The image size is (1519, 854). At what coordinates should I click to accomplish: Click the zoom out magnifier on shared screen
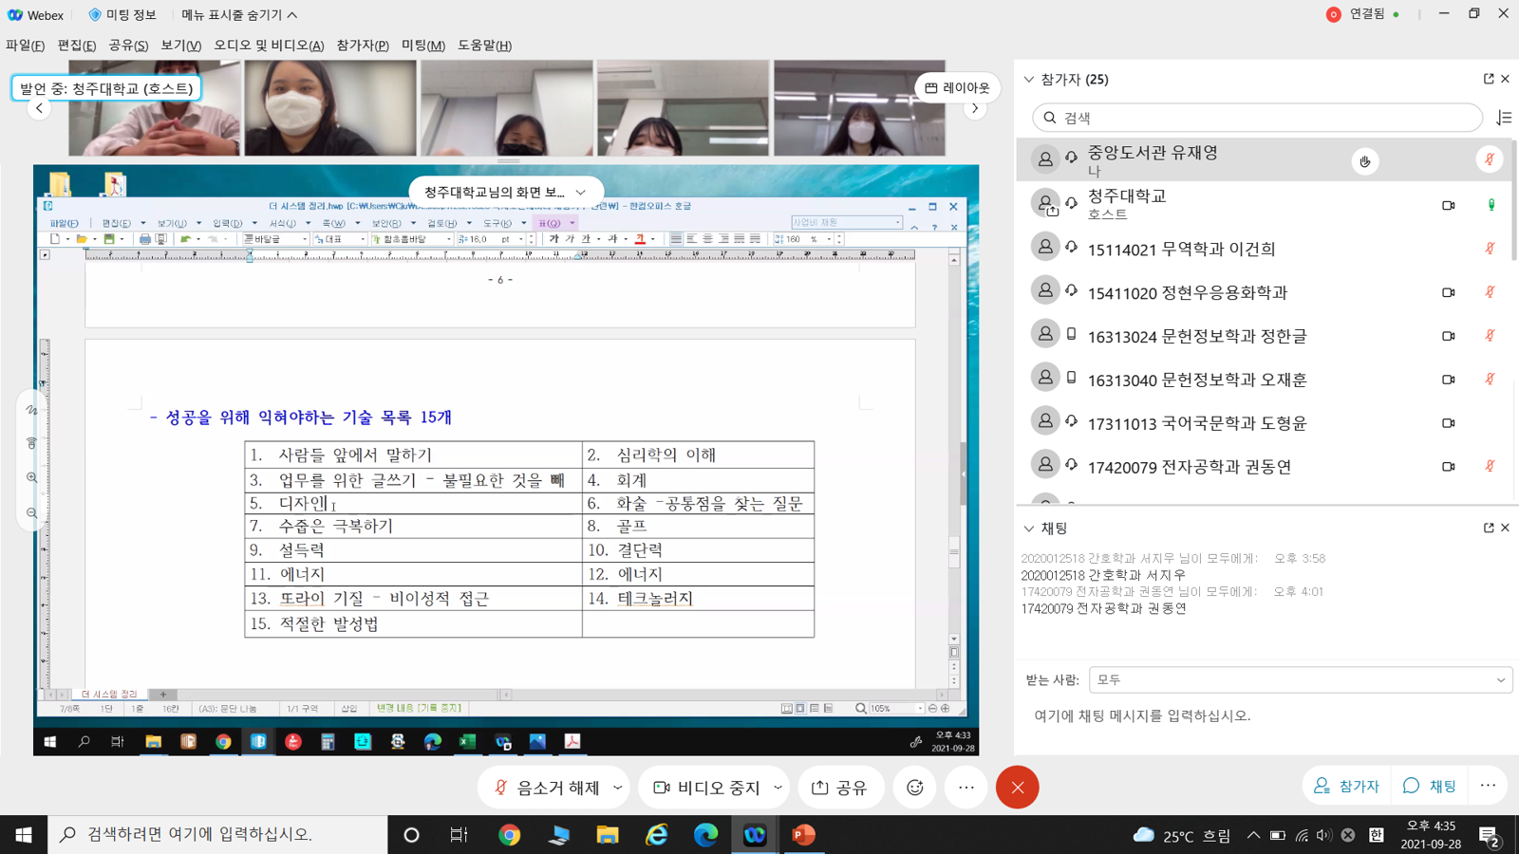coord(32,513)
